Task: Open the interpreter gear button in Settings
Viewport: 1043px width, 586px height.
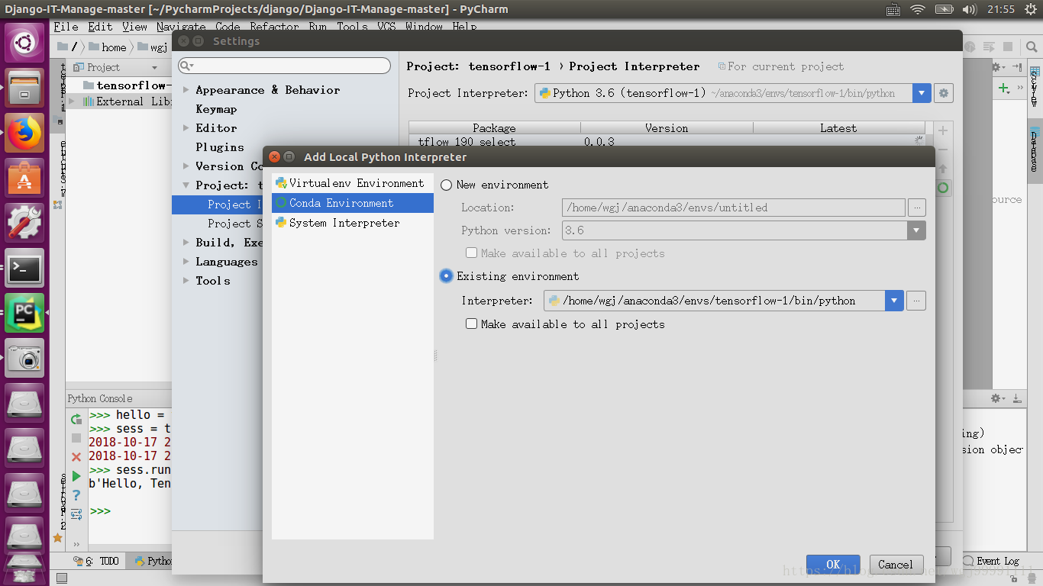Action: (944, 93)
